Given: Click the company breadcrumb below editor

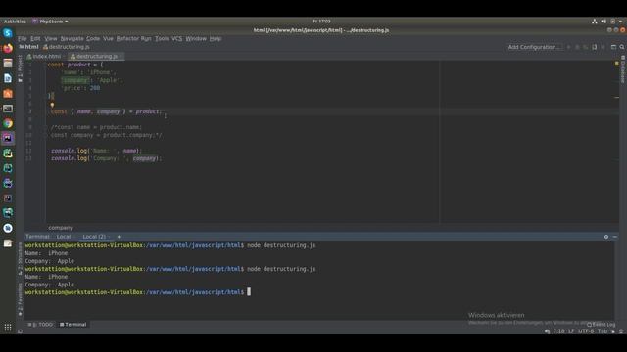Looking at the screenshot, I should (61, 228).
